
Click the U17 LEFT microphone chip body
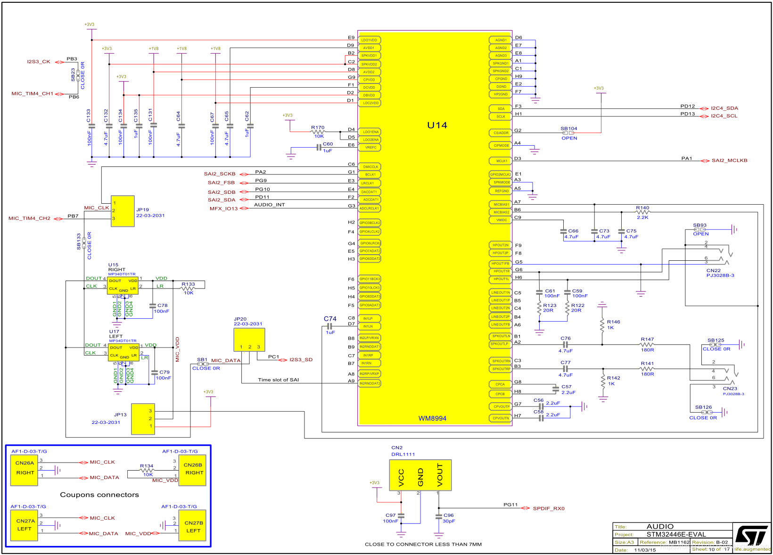123,353
